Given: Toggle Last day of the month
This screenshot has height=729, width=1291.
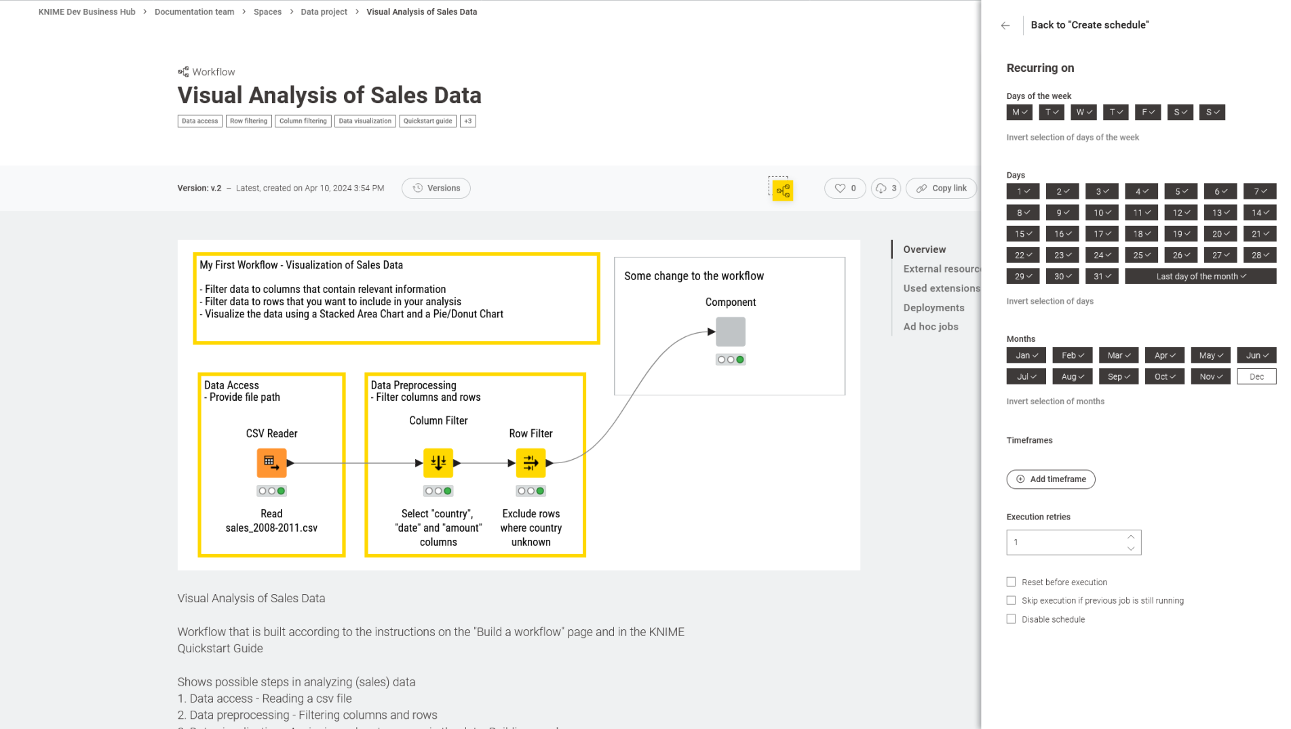Looking at the screenshot, I should click(1200, 276).
